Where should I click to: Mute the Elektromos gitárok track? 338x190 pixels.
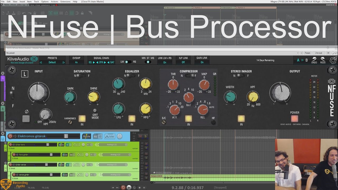[x=140, y=136]
